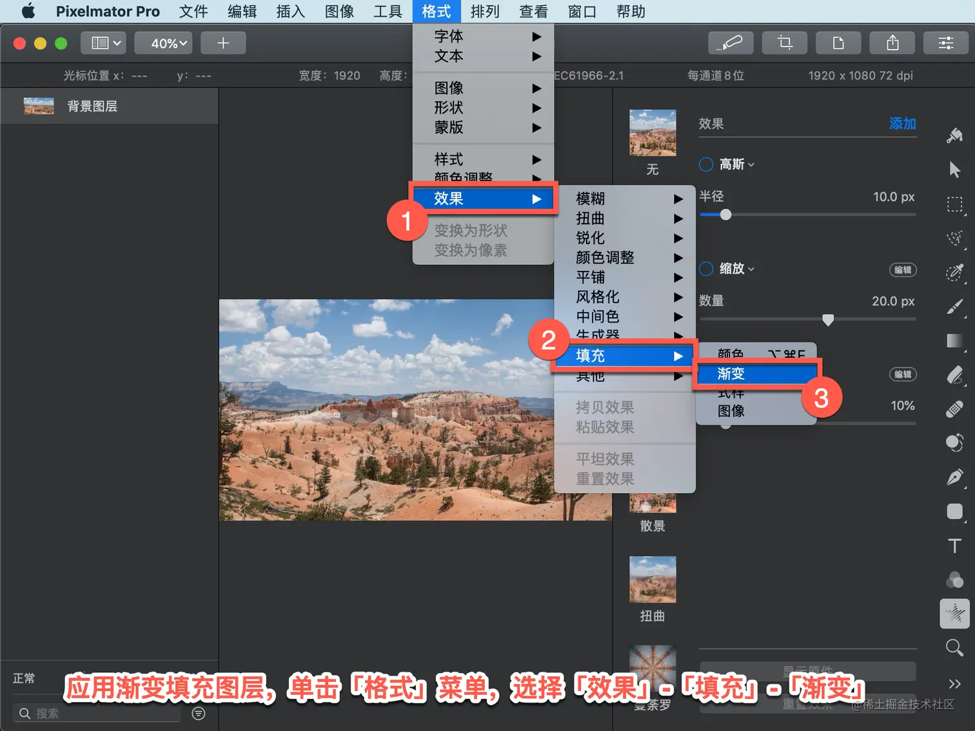
Task: Click the layer search filter icon
Action: [199, 713]
